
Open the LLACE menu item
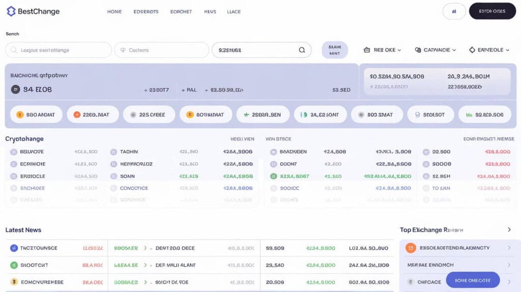point(234,12)
